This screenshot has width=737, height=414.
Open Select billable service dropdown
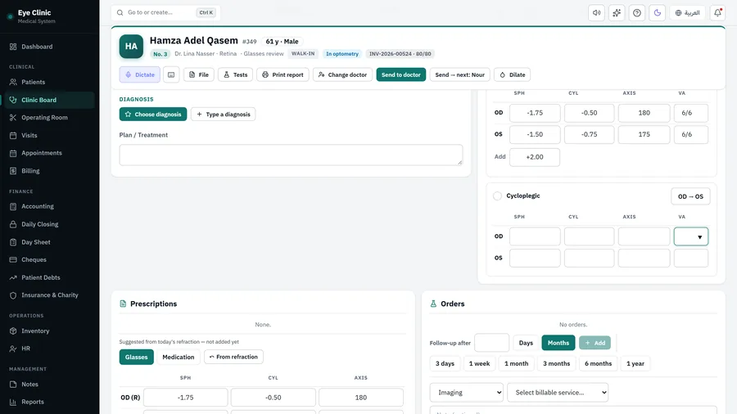click(558, 393)
